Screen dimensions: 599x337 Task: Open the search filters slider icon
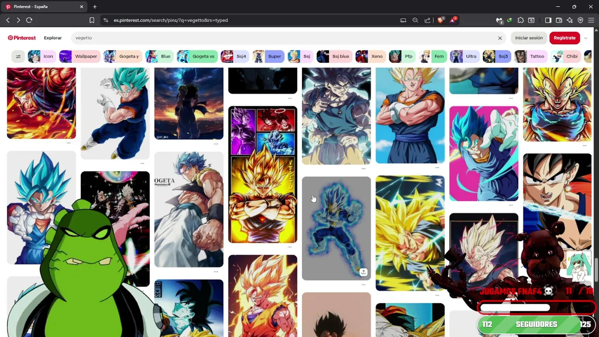(x=18, y=56)
